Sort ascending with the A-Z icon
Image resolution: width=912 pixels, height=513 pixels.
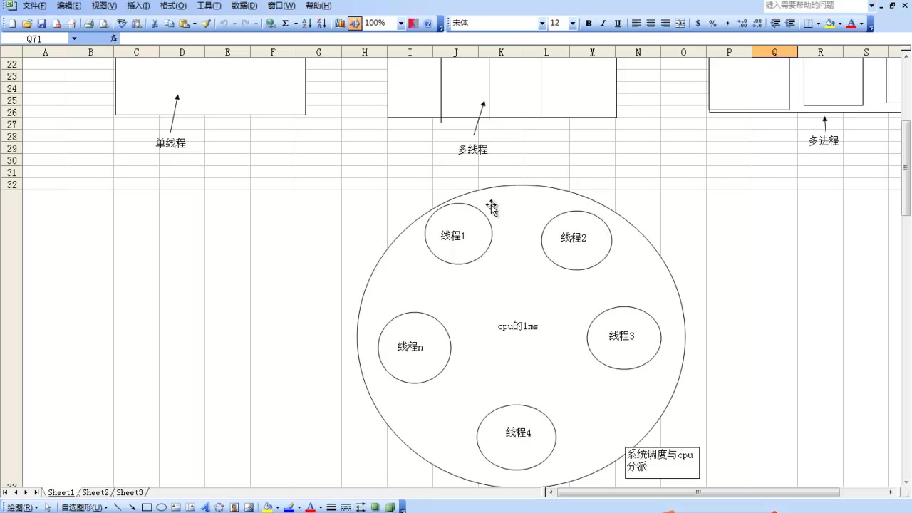[306, 24]
